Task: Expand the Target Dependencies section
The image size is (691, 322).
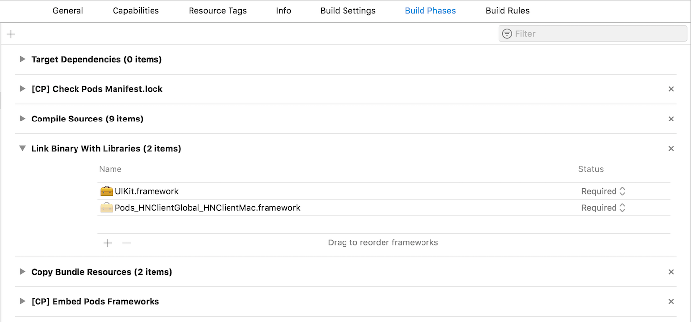Action: pyautogui.click(x=22, y=59)
